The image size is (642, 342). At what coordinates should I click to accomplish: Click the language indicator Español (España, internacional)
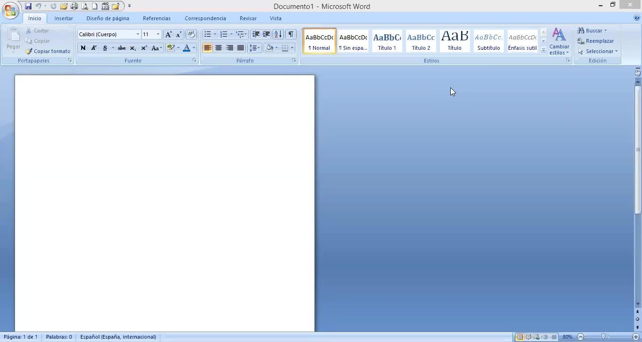click(x=118, y=337)
